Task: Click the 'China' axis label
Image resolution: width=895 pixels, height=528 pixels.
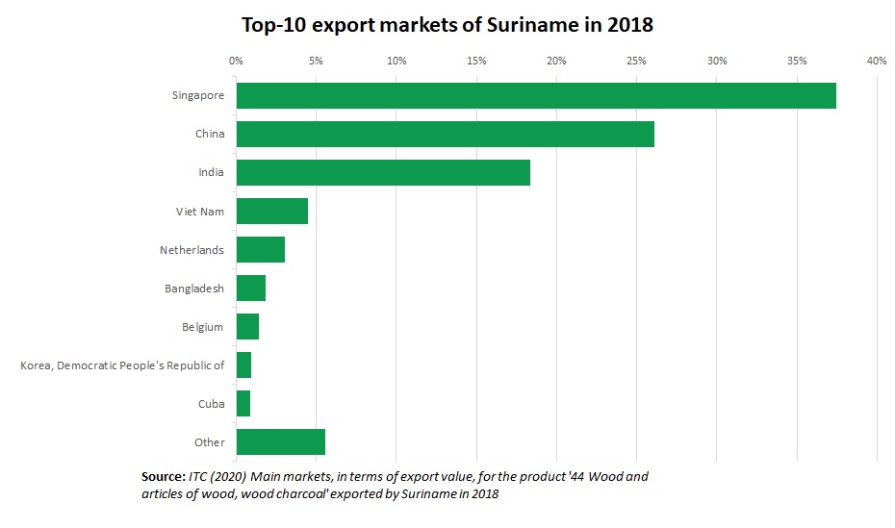Action: (x=210, y=134)
